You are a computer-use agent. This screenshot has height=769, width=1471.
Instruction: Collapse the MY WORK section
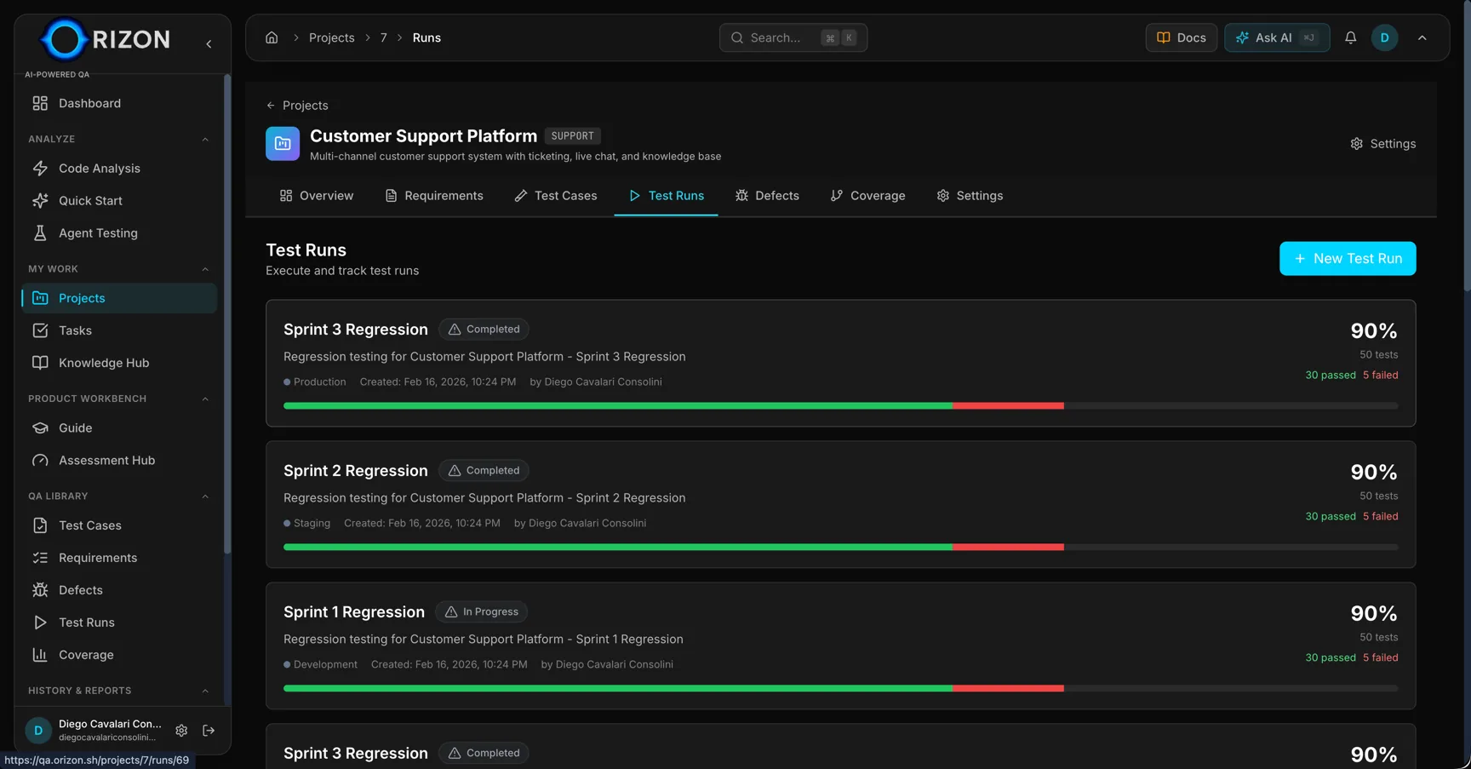coord(204,268)
